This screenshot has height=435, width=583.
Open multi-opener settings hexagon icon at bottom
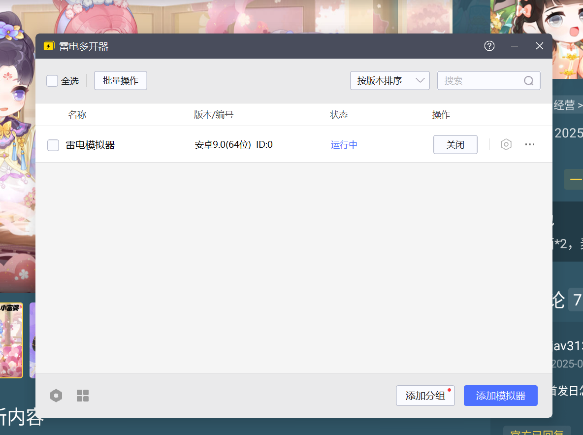tap(56, 395)
